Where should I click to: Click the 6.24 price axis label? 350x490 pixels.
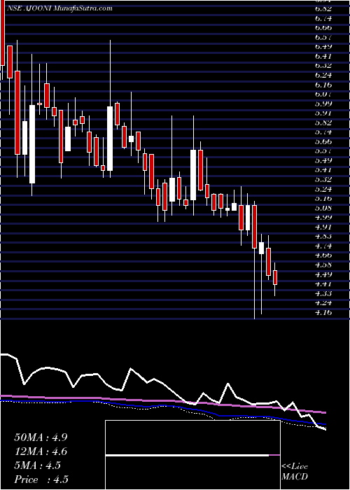coord(323,75)
